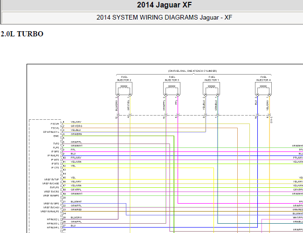
Task: Click 'BLU/WHT' wire color at pin 21
Action: coord(76,202)
